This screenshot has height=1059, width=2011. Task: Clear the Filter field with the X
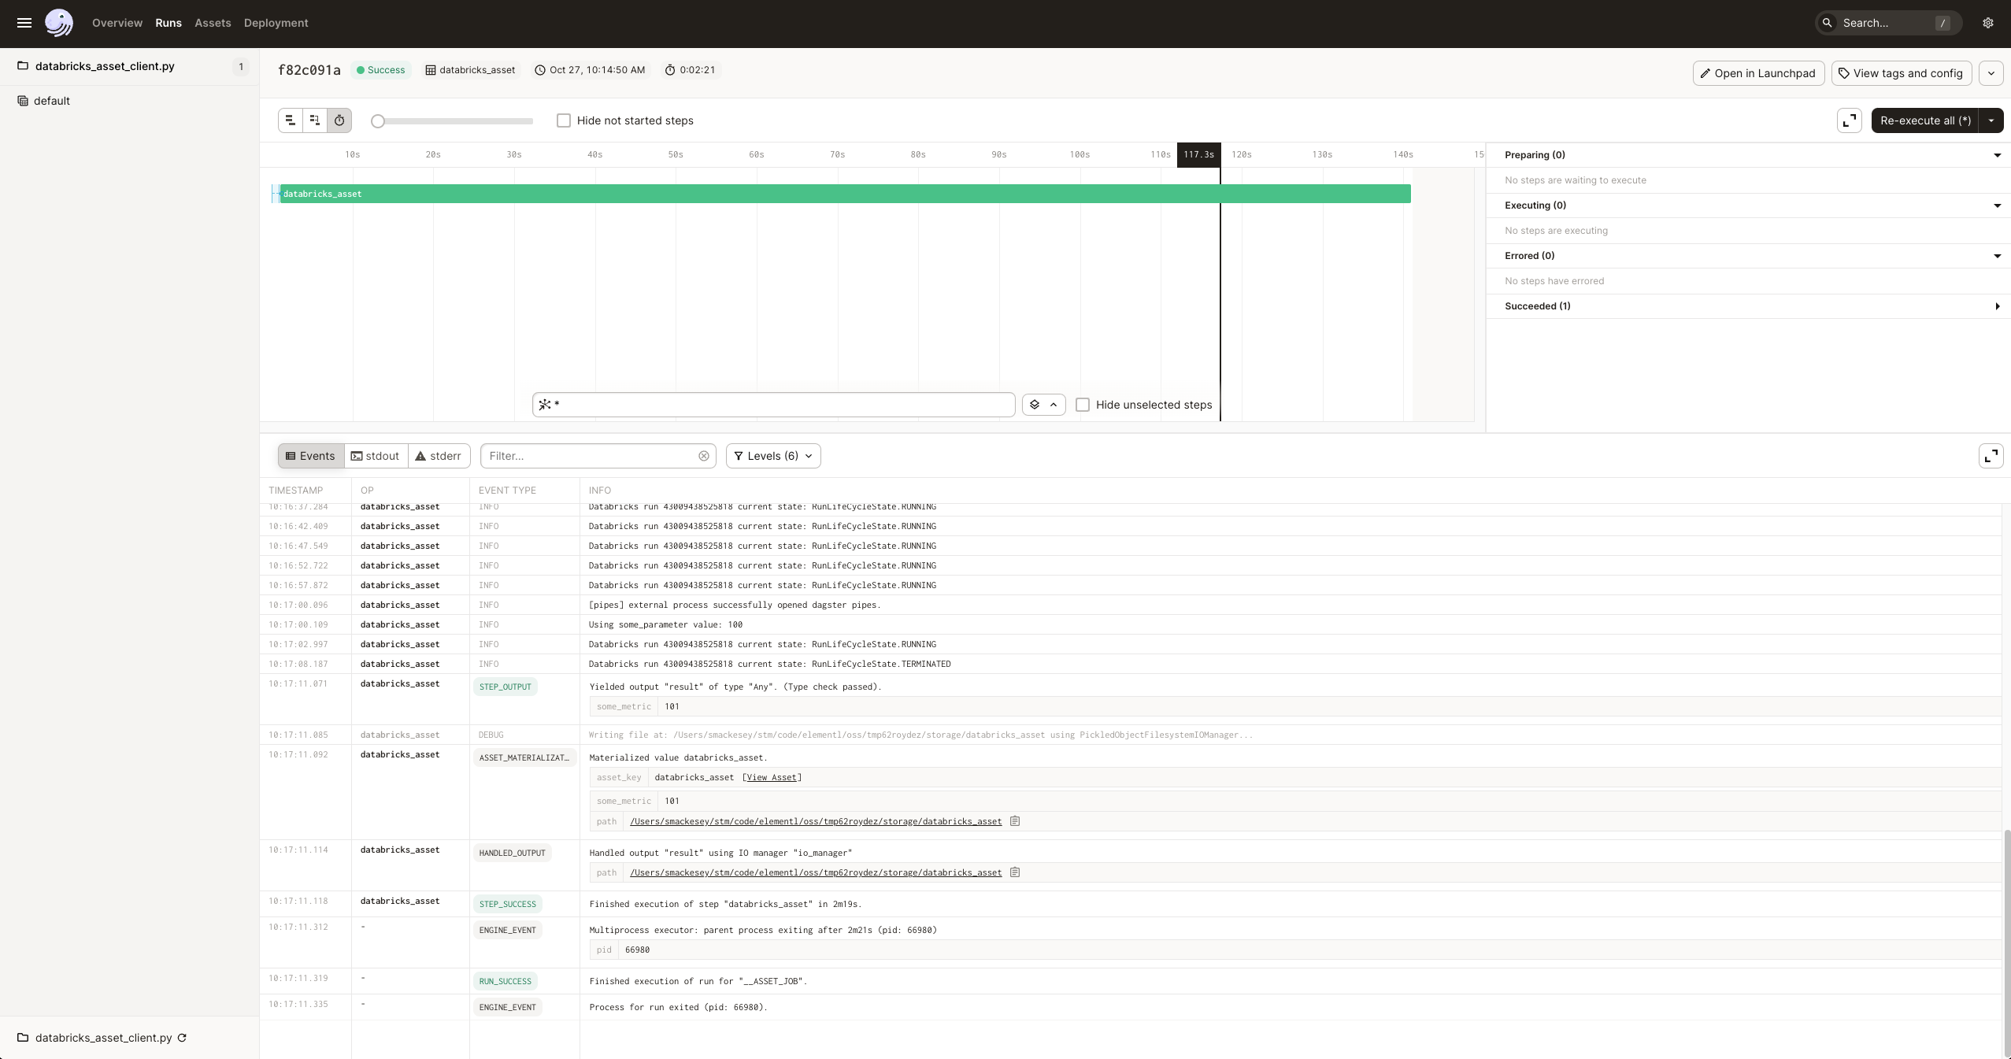click(x=703, y=456)
